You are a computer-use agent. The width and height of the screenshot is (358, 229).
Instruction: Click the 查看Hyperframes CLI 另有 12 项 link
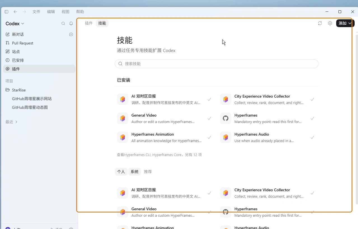point(159,155)
